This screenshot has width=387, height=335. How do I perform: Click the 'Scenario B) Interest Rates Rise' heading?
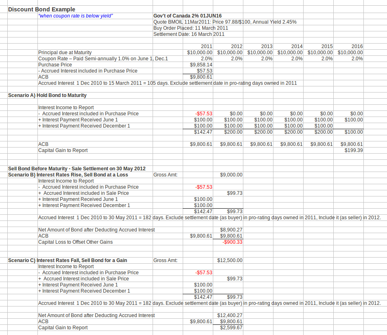[x=68, y=175]
